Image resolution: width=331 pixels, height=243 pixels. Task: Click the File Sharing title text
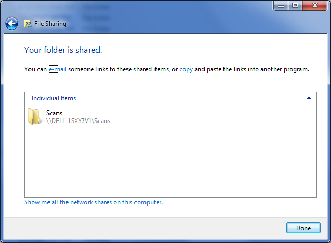pos(50,24)
